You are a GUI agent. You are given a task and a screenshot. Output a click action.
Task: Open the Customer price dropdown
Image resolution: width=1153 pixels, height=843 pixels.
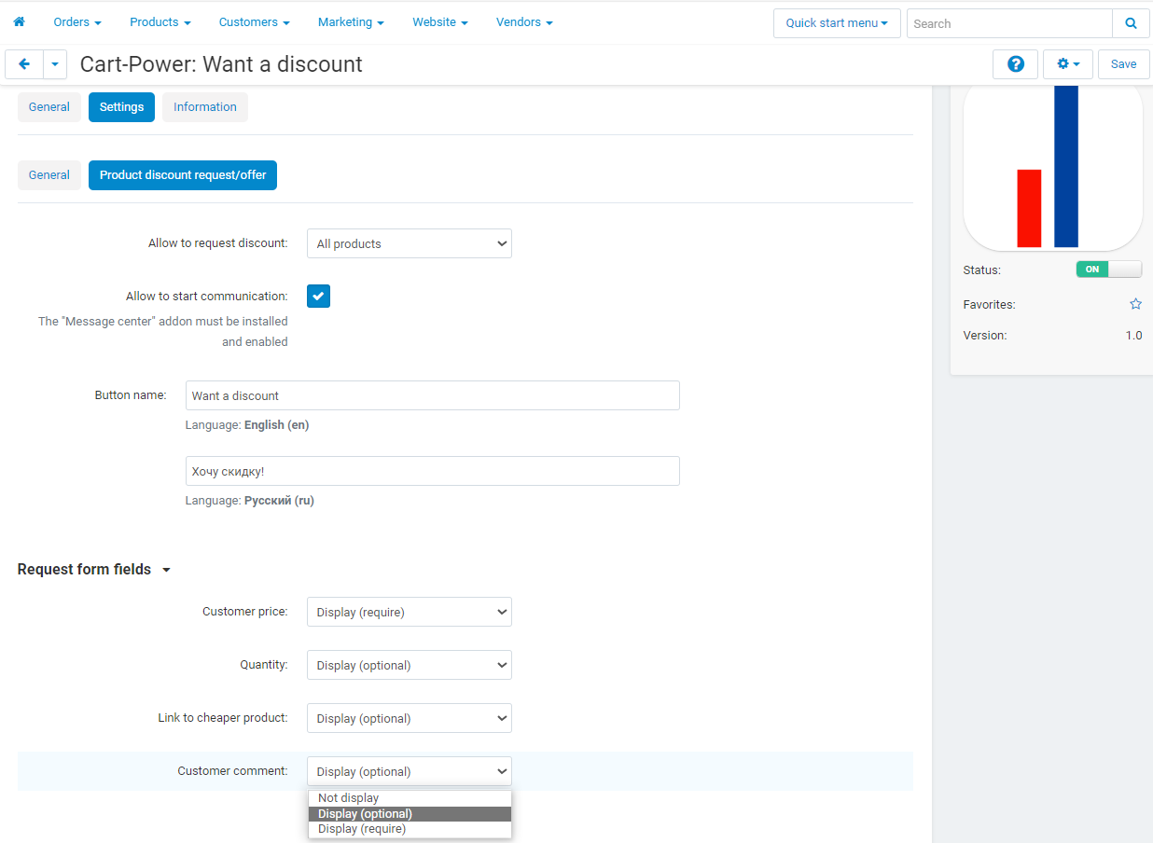click(410, 612)
